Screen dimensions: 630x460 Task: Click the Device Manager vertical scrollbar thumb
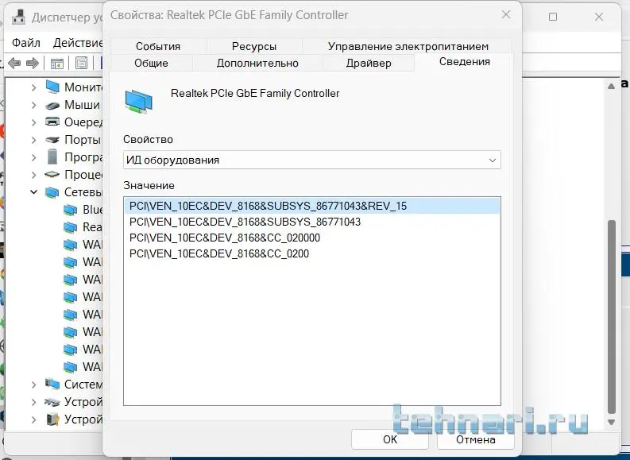[x=611, y=316]
